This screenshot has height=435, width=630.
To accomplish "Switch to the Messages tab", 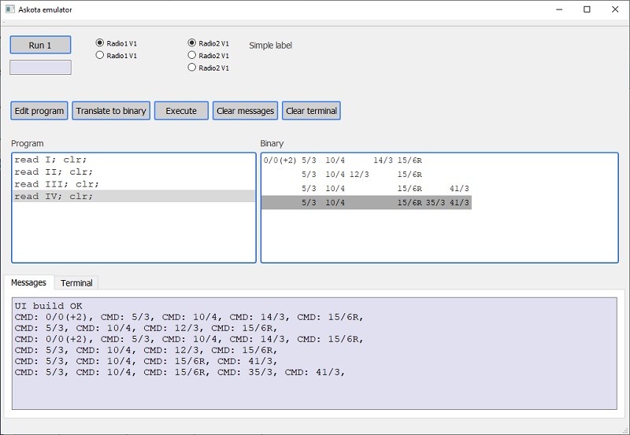I will tap(28, 282).
